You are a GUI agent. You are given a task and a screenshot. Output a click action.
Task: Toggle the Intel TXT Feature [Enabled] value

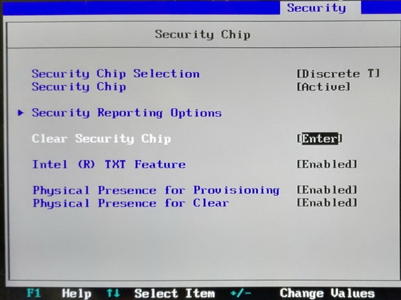(327, 164)
